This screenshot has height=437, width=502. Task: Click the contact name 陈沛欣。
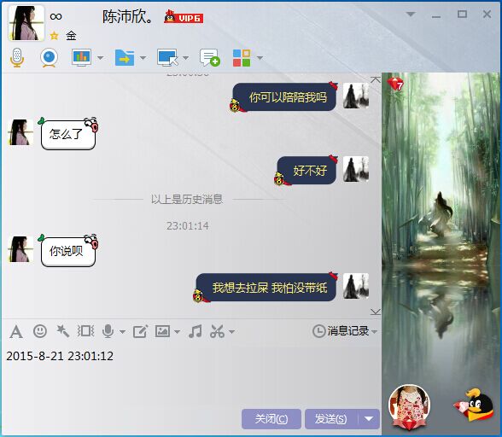point(128,17)
